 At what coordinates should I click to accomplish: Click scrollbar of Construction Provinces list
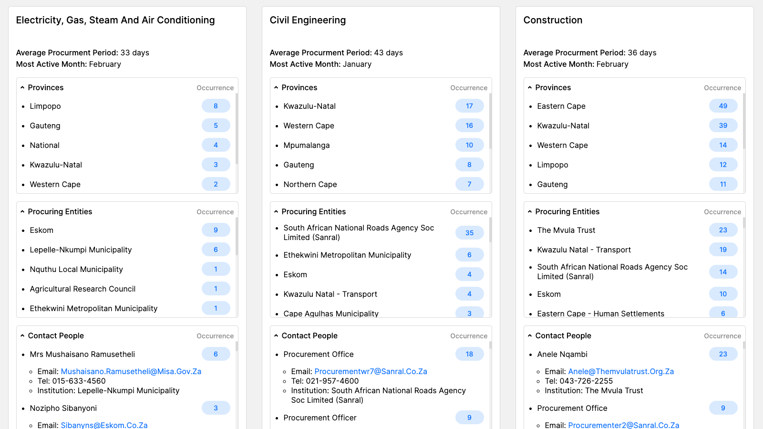coord(744,121)
